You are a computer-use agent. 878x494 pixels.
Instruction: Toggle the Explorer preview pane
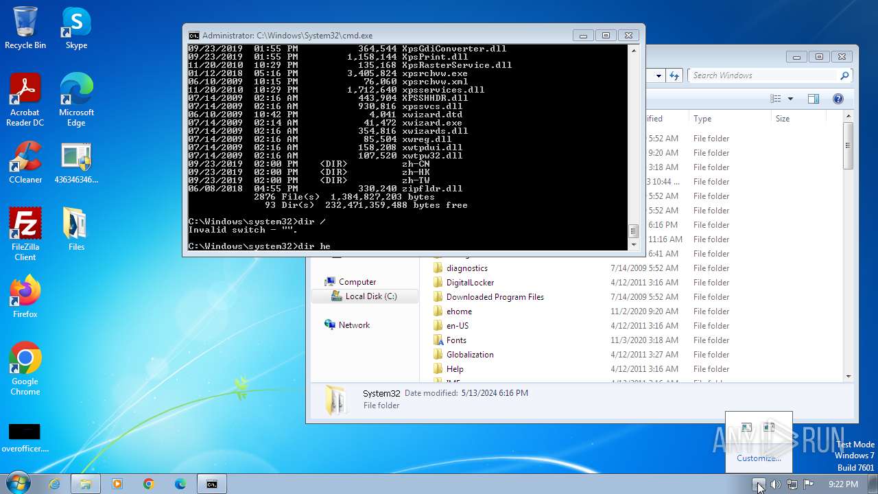(814, 99)
